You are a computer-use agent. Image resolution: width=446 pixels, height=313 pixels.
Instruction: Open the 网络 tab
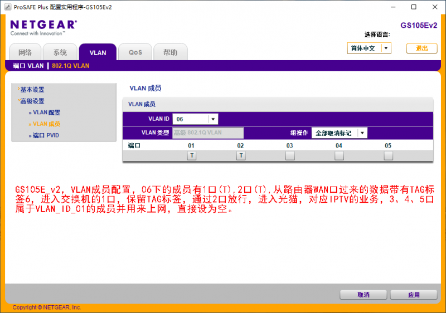point(25,52)
